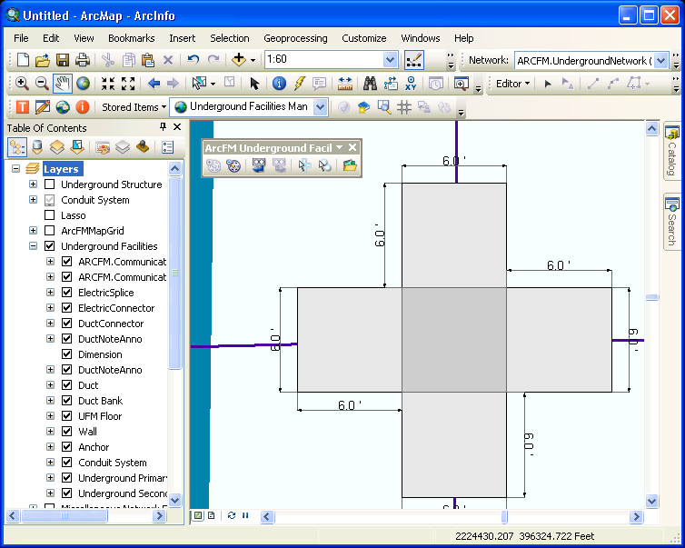Viewport: 685px width, 548px height.
Task: Open a map document icon
Action: click(43, 60)
